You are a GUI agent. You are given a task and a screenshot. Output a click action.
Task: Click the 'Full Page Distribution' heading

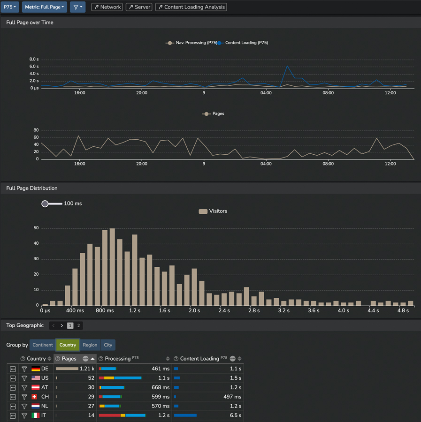pos(32,188)
